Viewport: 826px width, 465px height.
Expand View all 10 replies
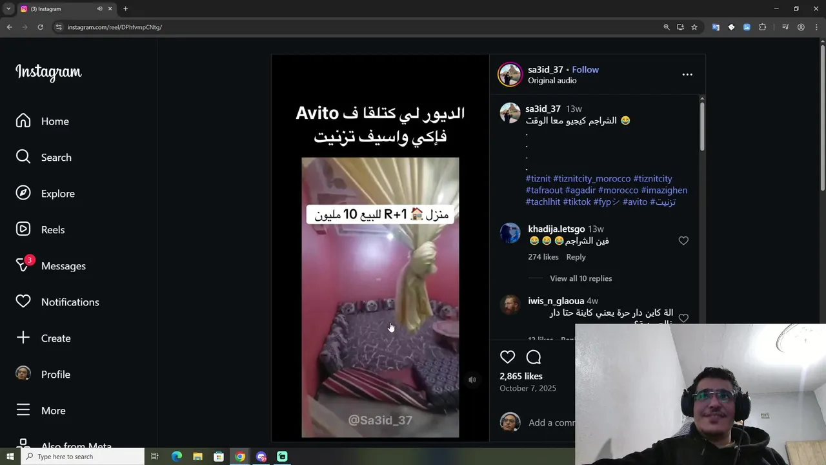click(x=581, y=278)
